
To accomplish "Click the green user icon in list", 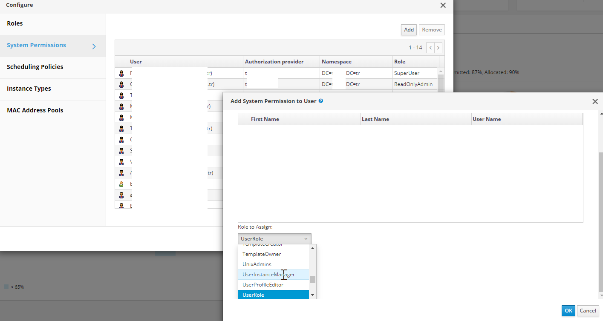I will 121,184.
